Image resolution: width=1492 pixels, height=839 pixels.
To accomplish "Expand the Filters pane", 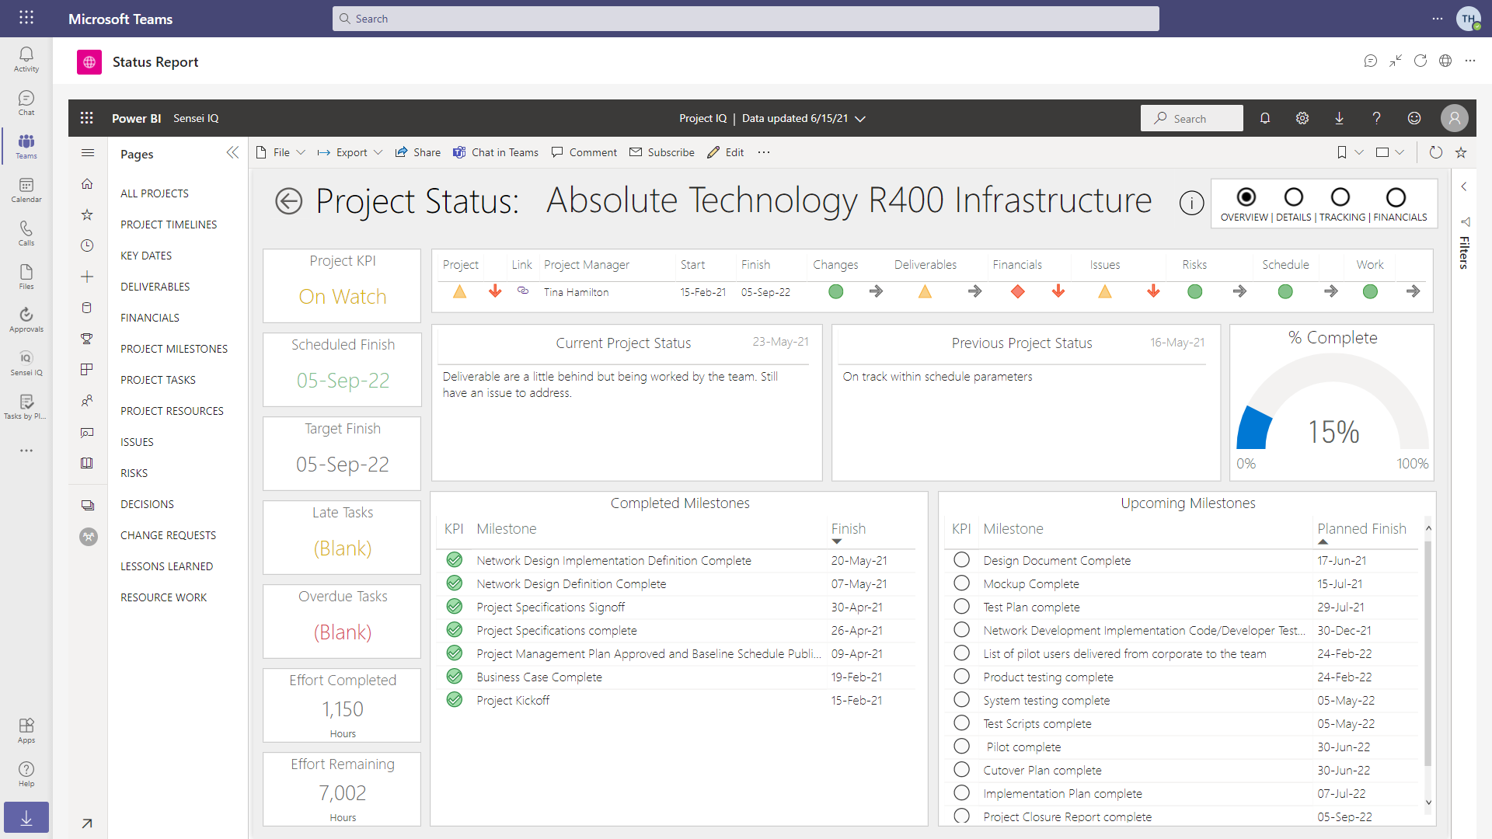I will point(1463,186).
